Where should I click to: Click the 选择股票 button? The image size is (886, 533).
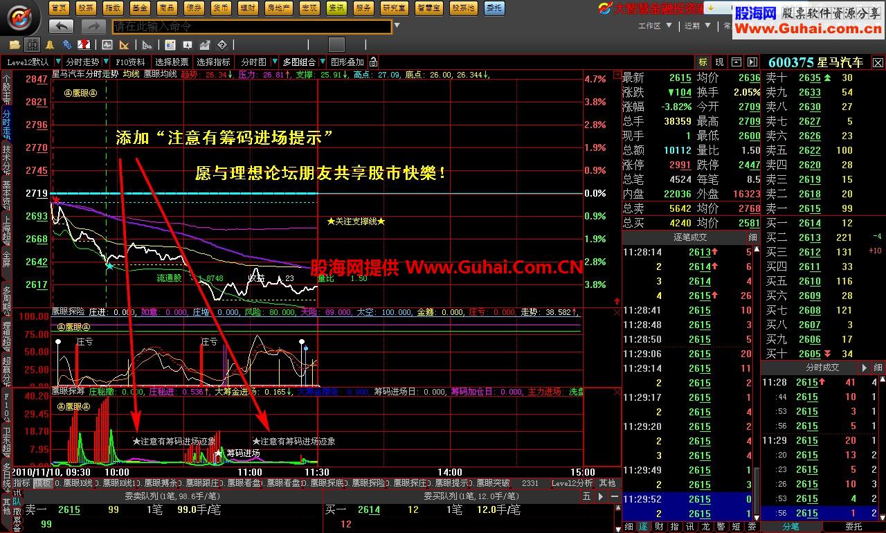172,62
